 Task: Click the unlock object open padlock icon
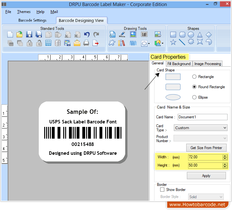[39, 43]
